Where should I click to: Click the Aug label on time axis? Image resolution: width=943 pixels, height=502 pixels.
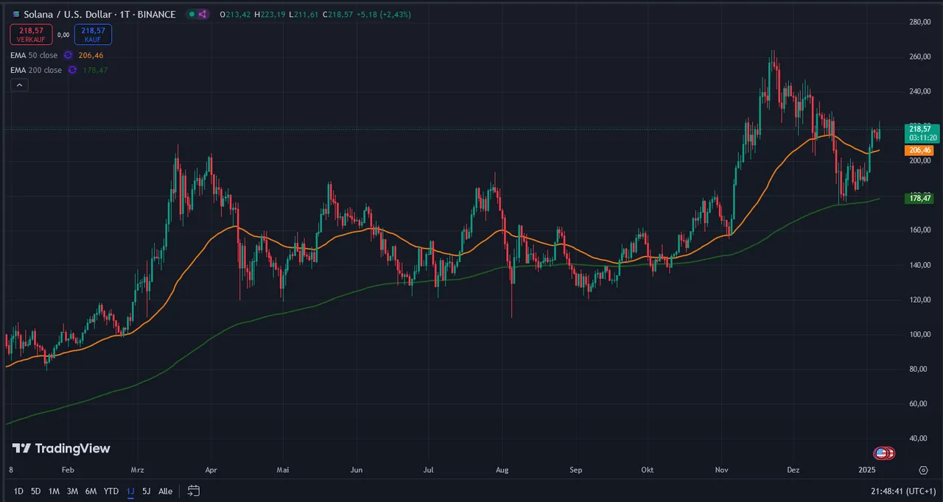tap(502, 470)
